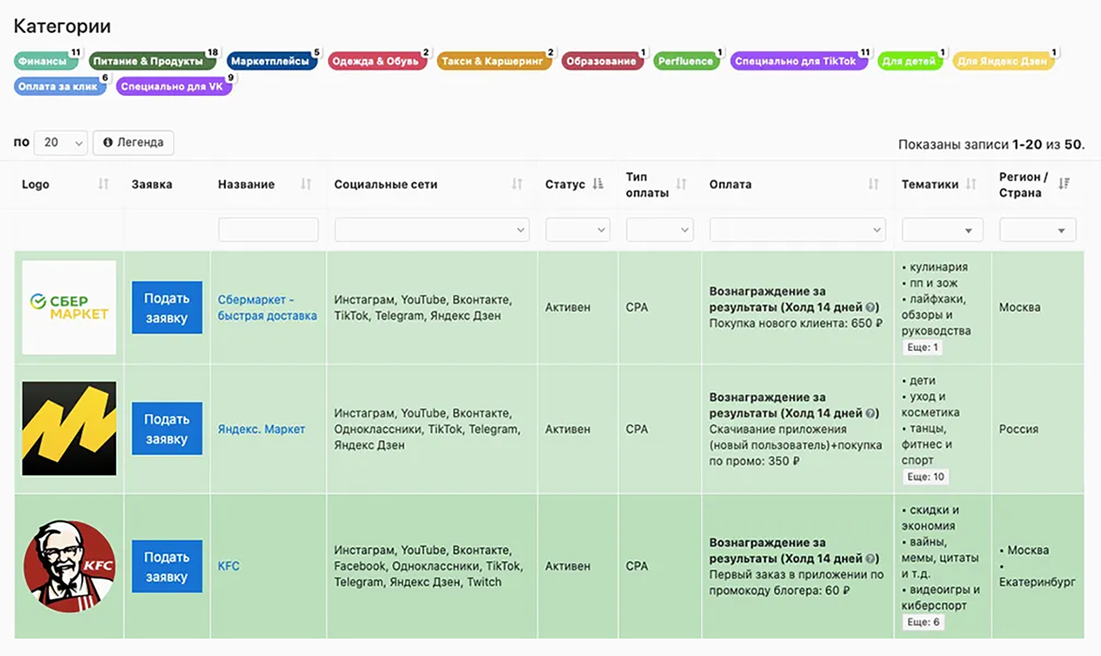Open the Оплата filter dropdown
The image size is (1101, 656).
click(798, 230)
